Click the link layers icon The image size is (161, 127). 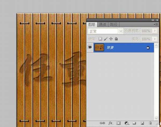102,123
